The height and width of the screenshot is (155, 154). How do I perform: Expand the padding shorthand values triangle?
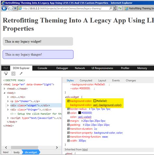tap(83, 125)
